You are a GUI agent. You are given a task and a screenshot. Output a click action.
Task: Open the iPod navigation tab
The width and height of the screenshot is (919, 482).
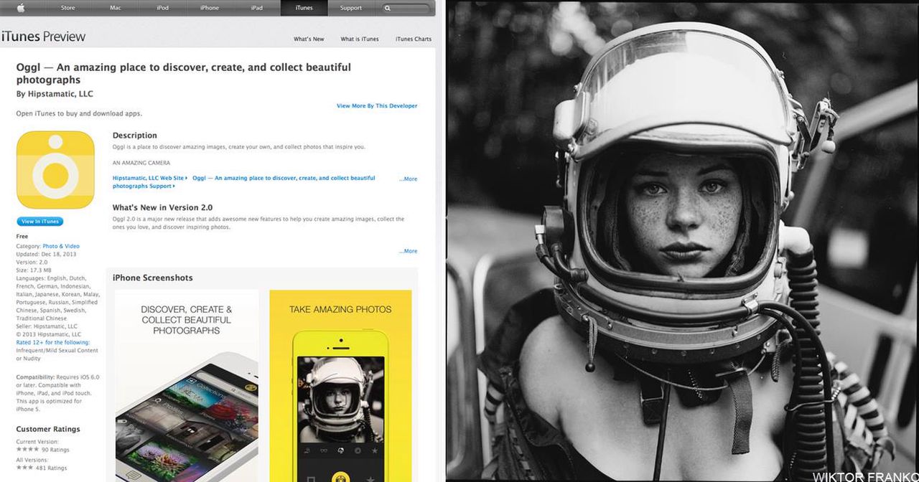click(x=162, y=8)
